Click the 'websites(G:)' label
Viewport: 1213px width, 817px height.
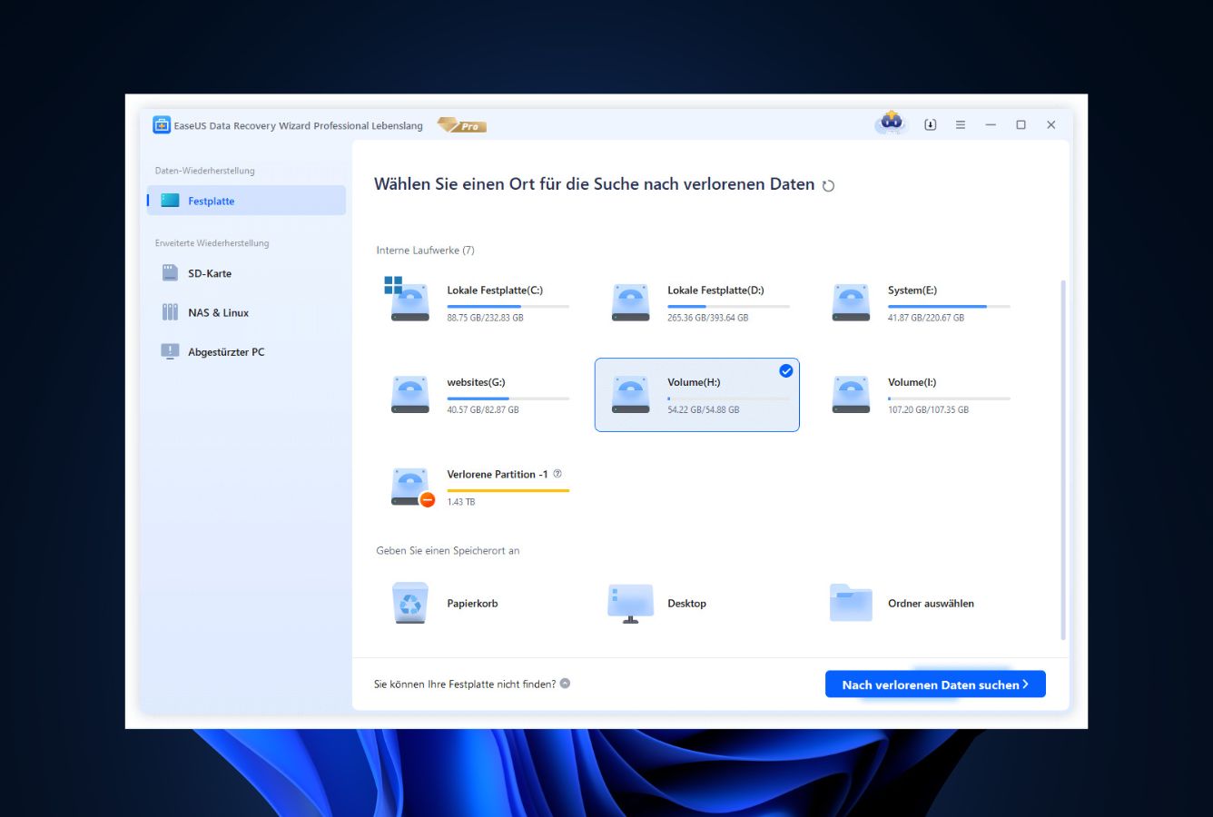coord(476,382)
